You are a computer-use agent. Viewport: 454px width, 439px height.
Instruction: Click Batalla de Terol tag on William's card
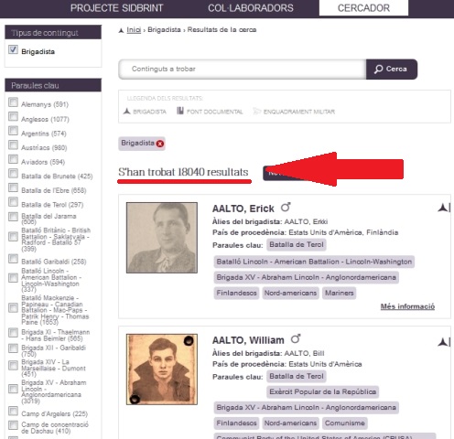tap(297, 377)
